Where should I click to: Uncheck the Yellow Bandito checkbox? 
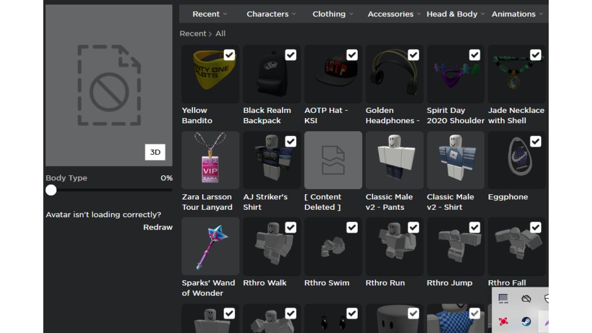[229, 55]
